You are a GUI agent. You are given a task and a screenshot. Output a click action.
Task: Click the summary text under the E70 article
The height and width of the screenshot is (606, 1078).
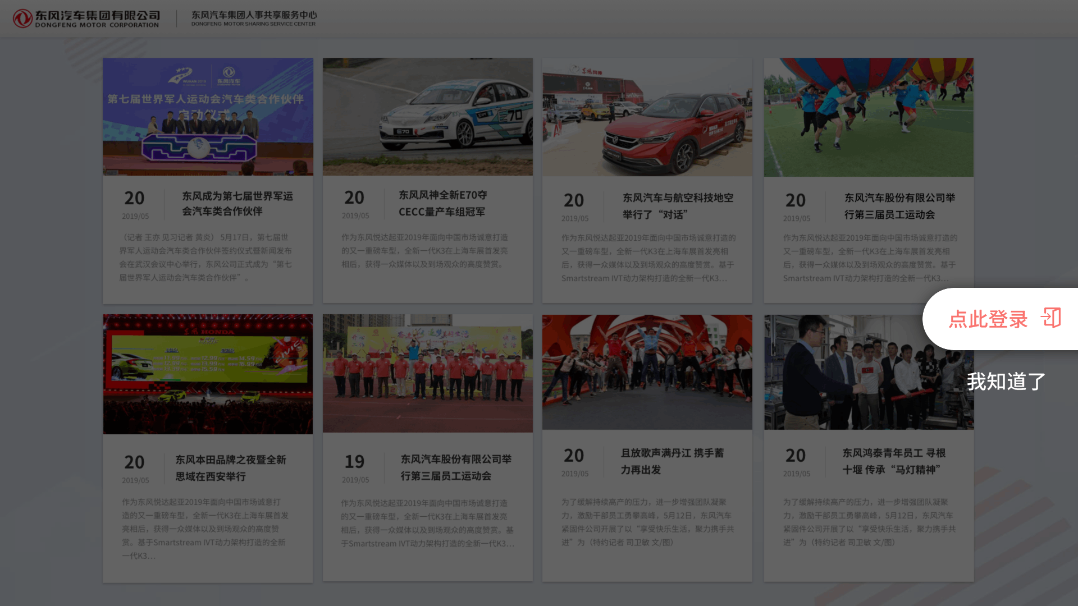pos(425,251)
